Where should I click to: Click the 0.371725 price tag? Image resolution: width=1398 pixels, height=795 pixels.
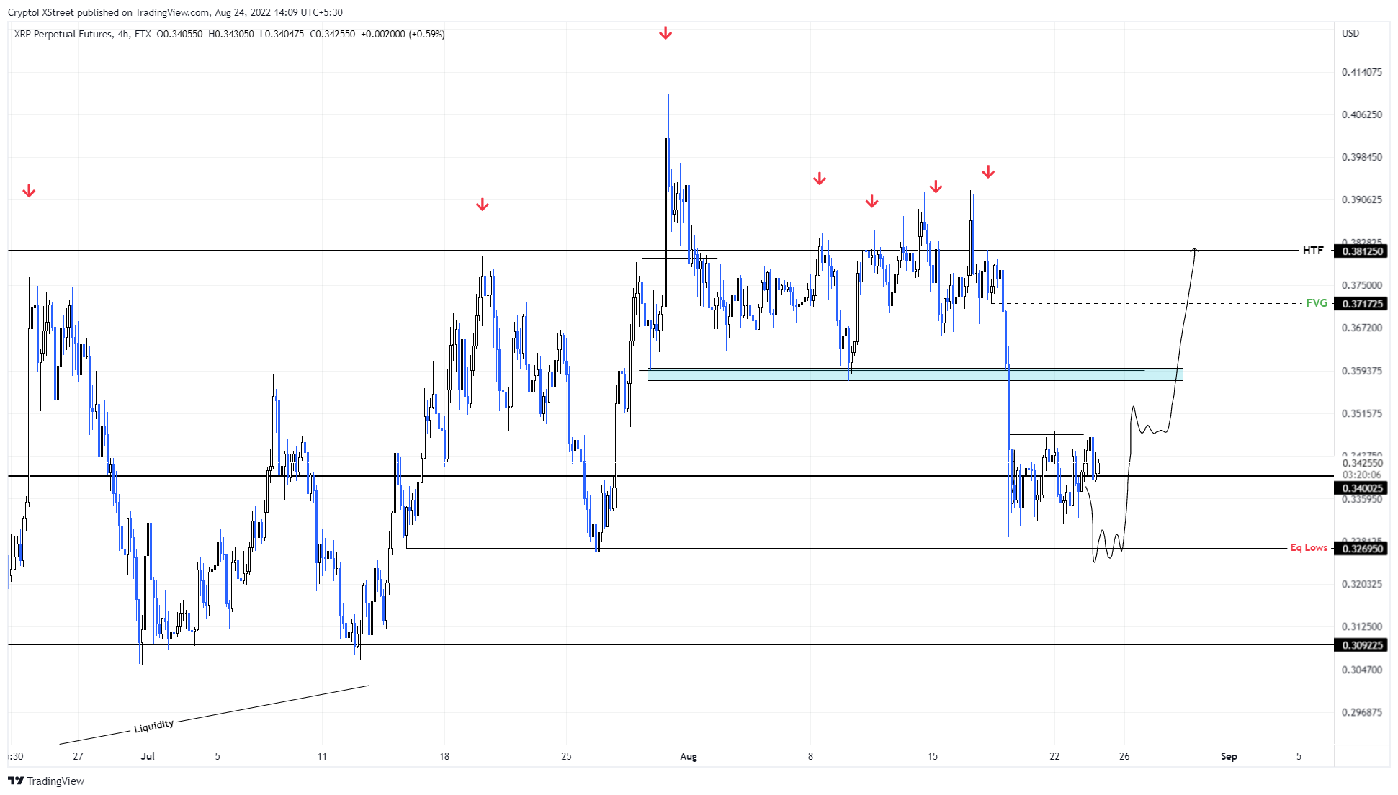pyautogui.click(x=1361, y=304)
